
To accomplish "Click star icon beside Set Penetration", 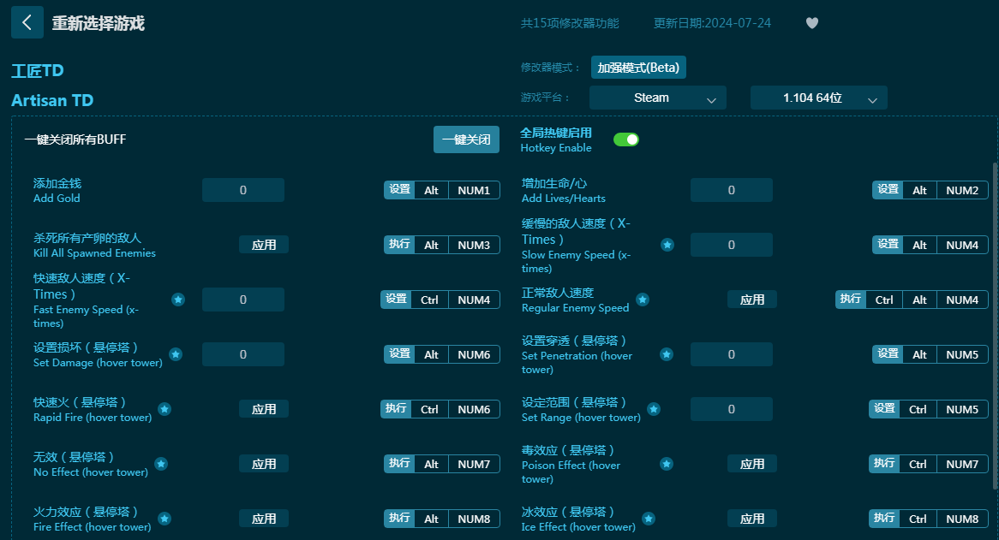I will tap(667, 354).
